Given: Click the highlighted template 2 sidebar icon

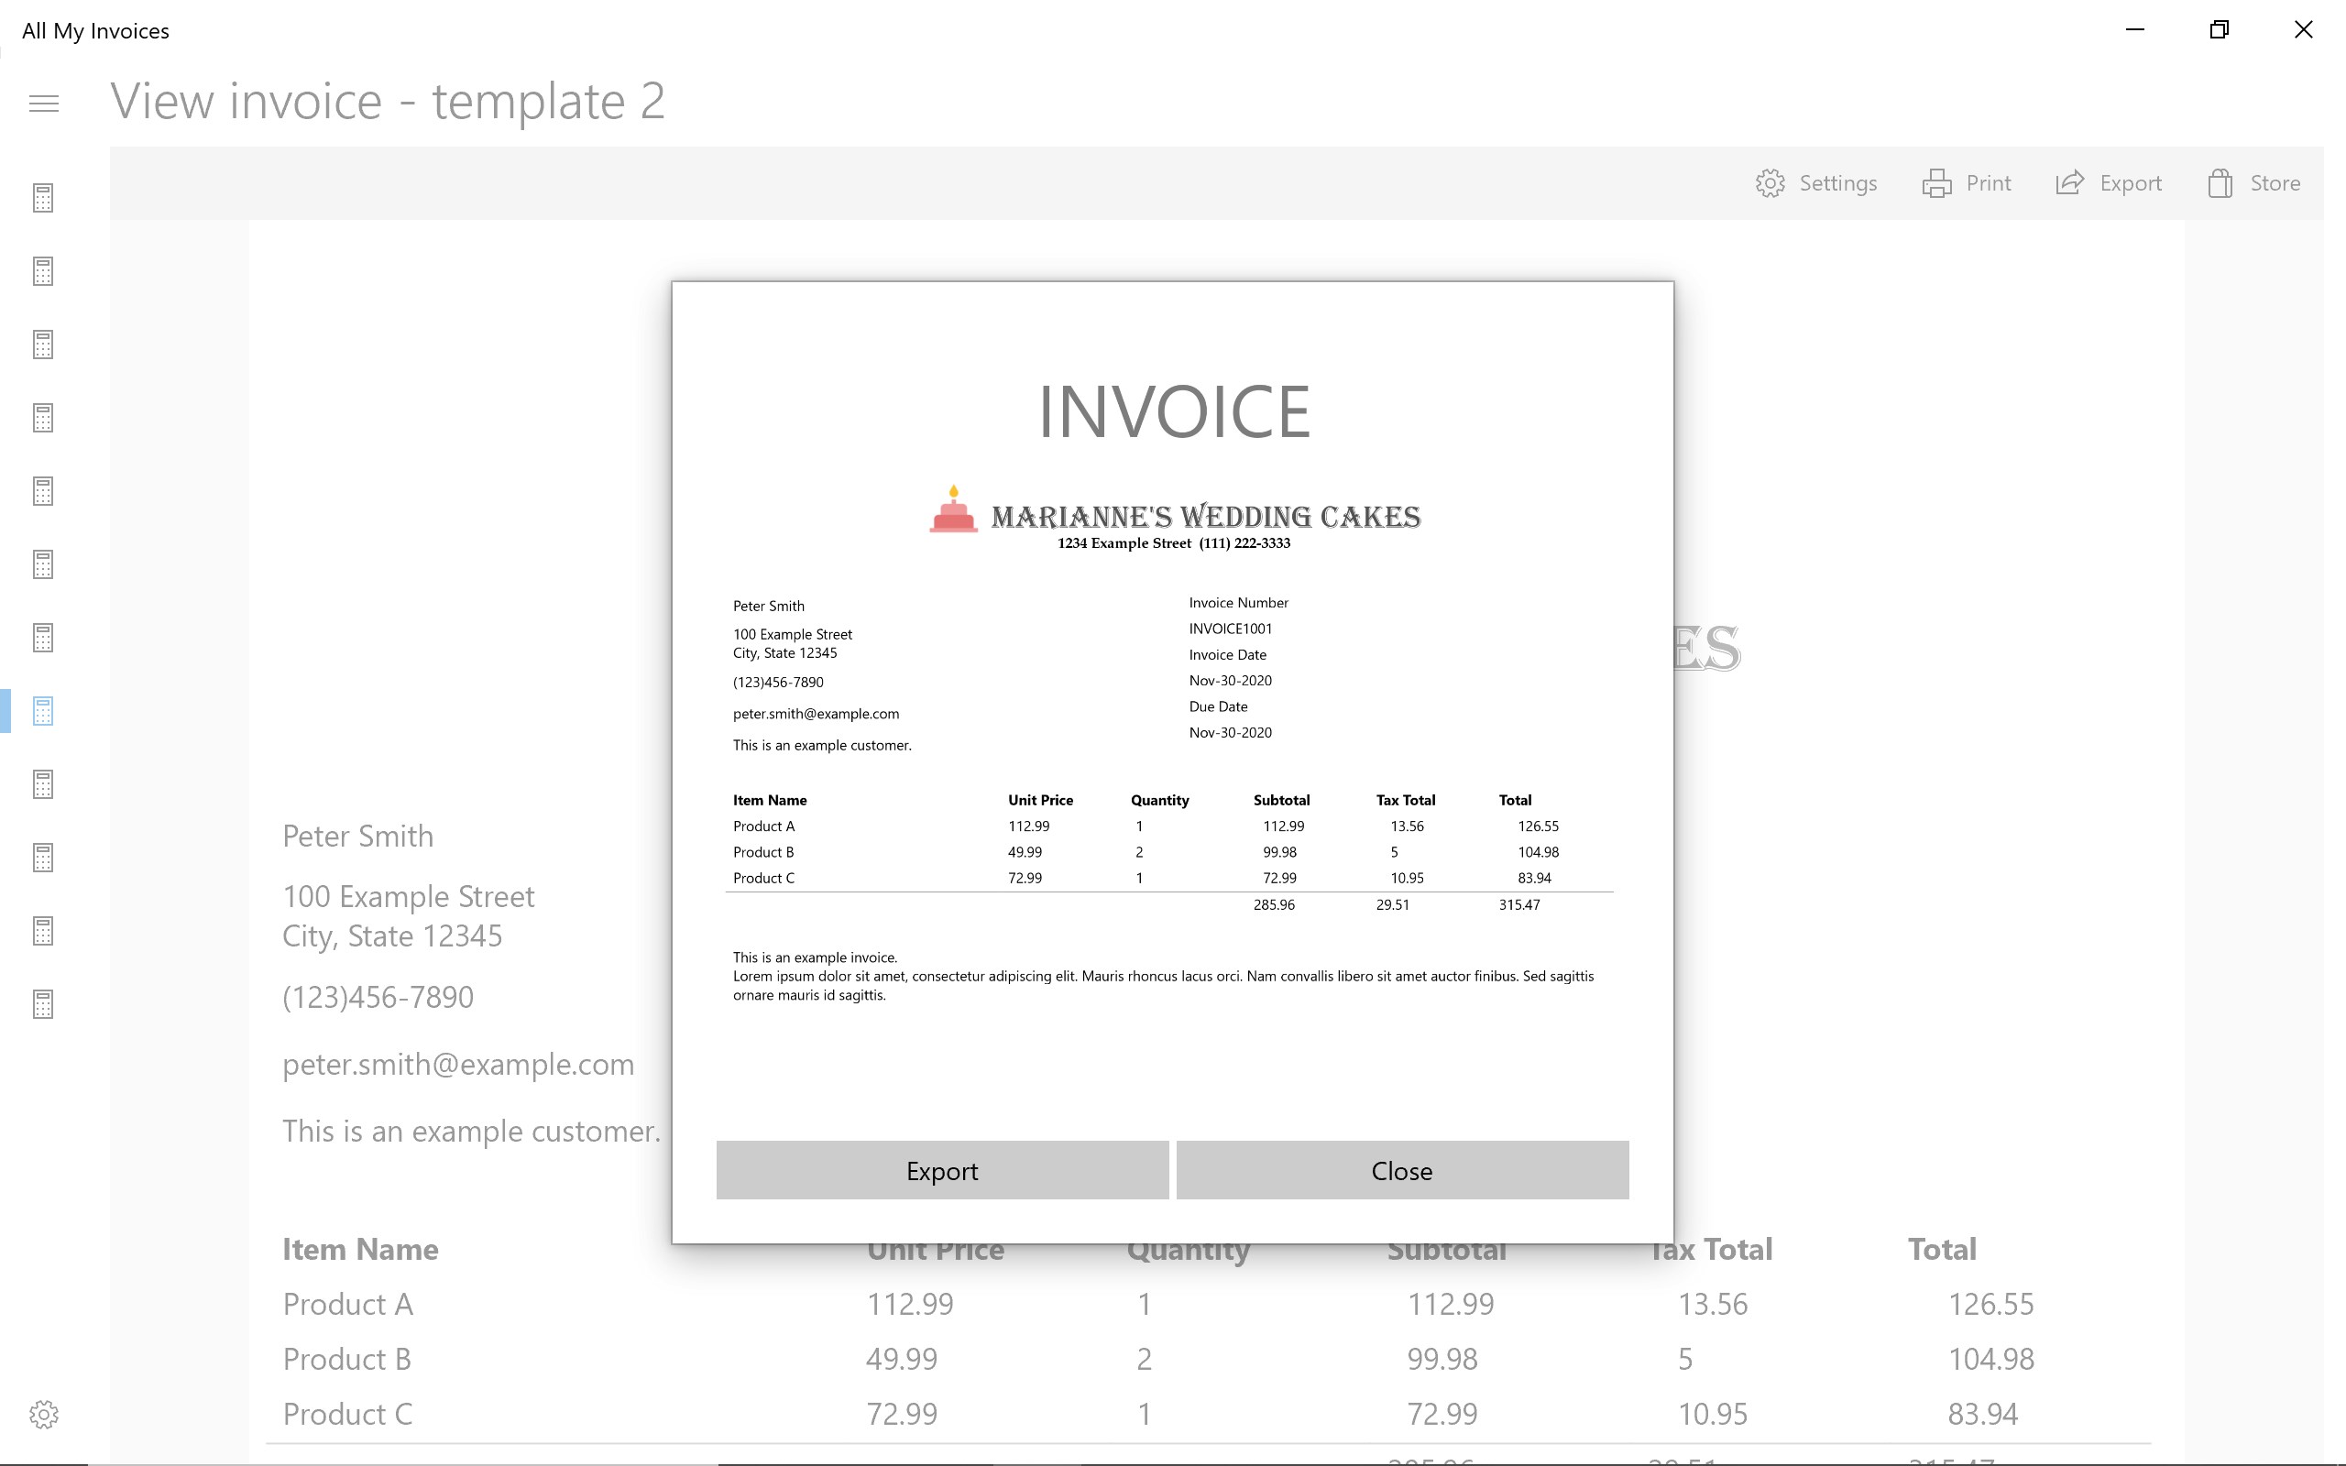Looking at the screenshot, I should click(x=43, y=711).
